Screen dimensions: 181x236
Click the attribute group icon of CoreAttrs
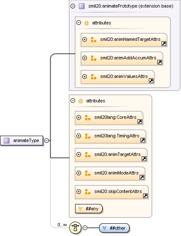coord(88,118)
